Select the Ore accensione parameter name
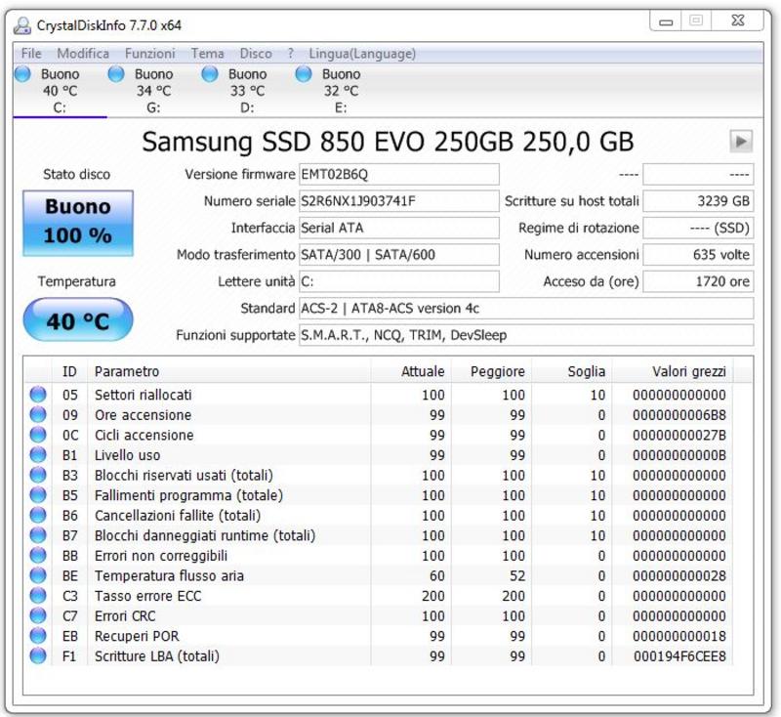 coord(143,415)
